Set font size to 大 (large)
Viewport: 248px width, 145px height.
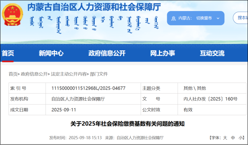tap(225, 137)
